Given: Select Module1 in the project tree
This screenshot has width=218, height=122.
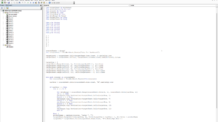Looking at the screenshot, I should click(11, 47).
